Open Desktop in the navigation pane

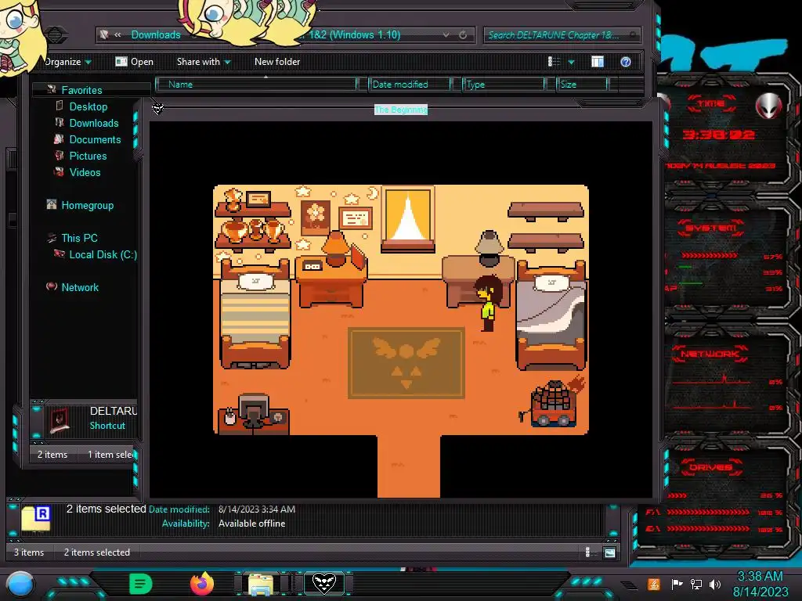[89, 106]
